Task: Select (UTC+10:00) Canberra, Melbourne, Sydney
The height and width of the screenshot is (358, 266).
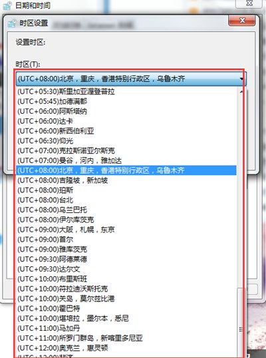Action: coord(126,318)
